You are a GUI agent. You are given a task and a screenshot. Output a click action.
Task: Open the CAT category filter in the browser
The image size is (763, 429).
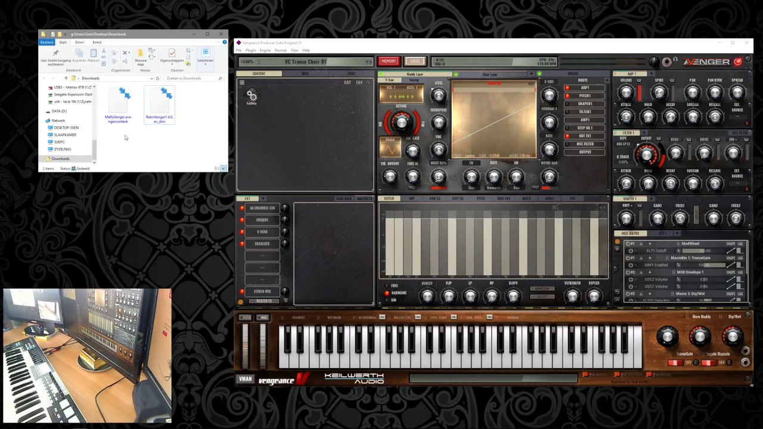348,82
